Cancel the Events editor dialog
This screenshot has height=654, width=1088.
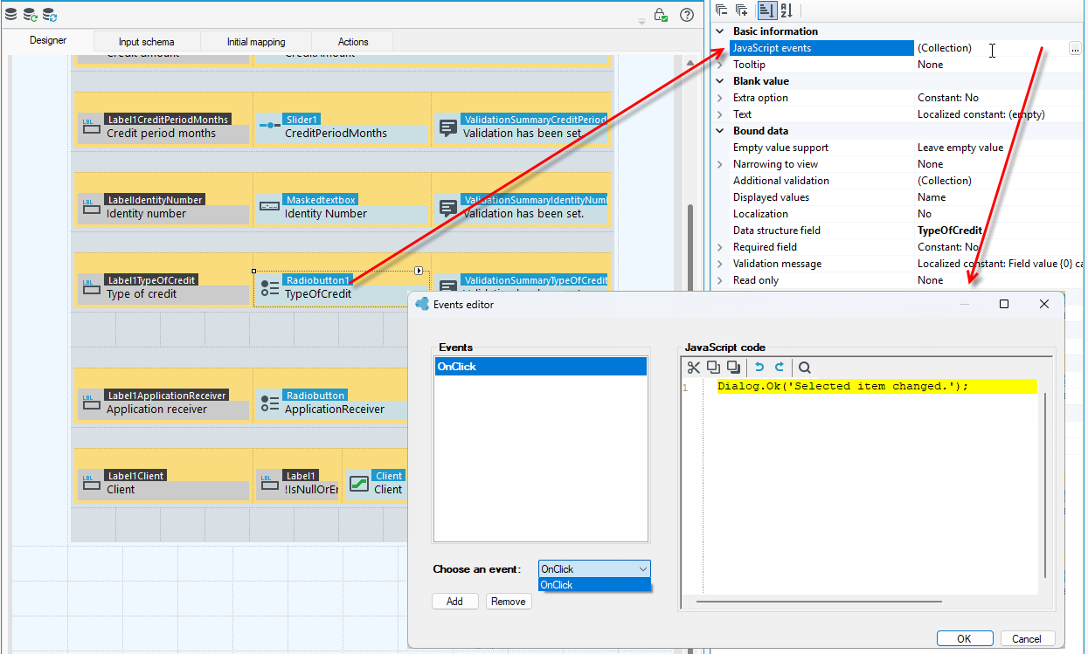1028,638
